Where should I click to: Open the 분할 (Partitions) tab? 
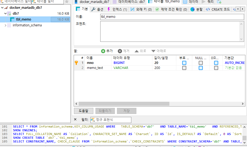pos(196,10)
